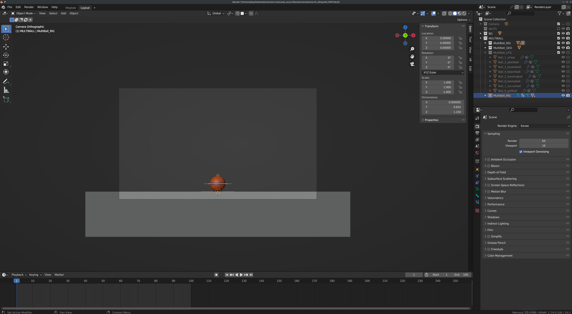Select the Rotate tool
Viewport: 572px width, 314px height.
point(6,55)
